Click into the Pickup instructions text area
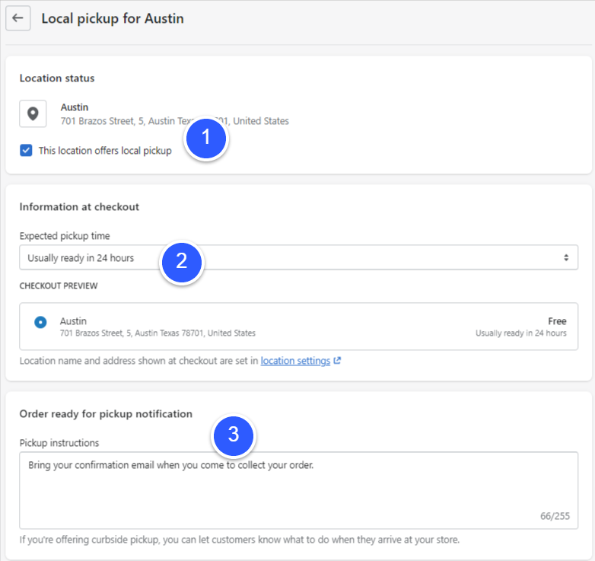This screenshot has height=561, width=595. [298, 490]
